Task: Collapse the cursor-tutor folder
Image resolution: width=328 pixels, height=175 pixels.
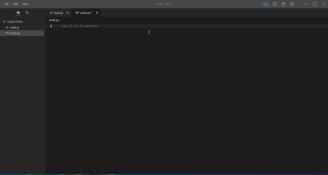Action: (x=4, y=21)
